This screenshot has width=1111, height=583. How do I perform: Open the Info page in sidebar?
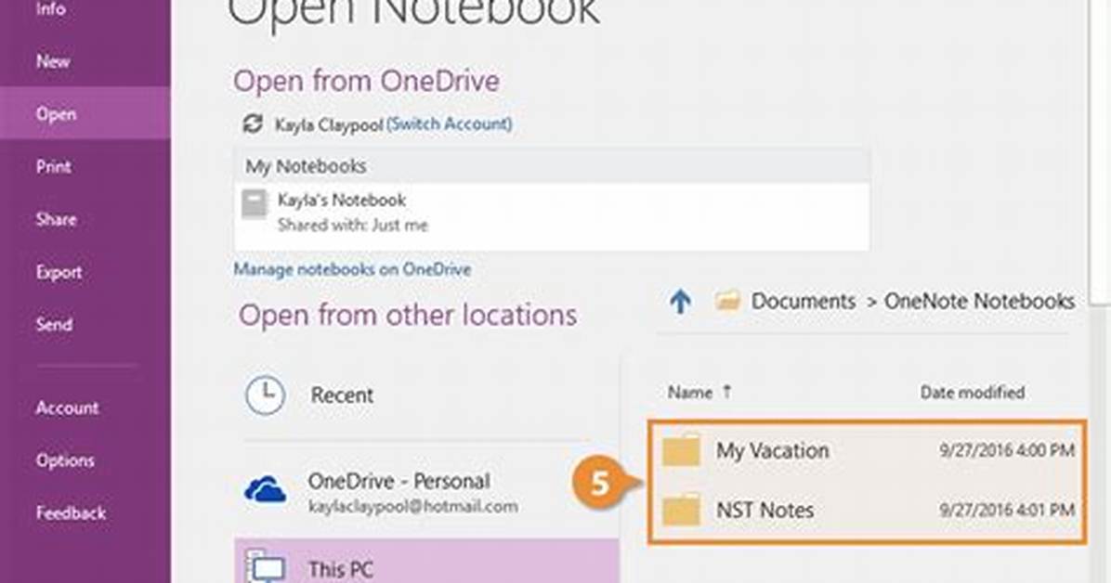click(x=50, y=9)
